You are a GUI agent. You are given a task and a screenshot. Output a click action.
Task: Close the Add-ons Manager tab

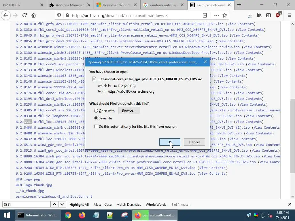(x=89, y=5)
